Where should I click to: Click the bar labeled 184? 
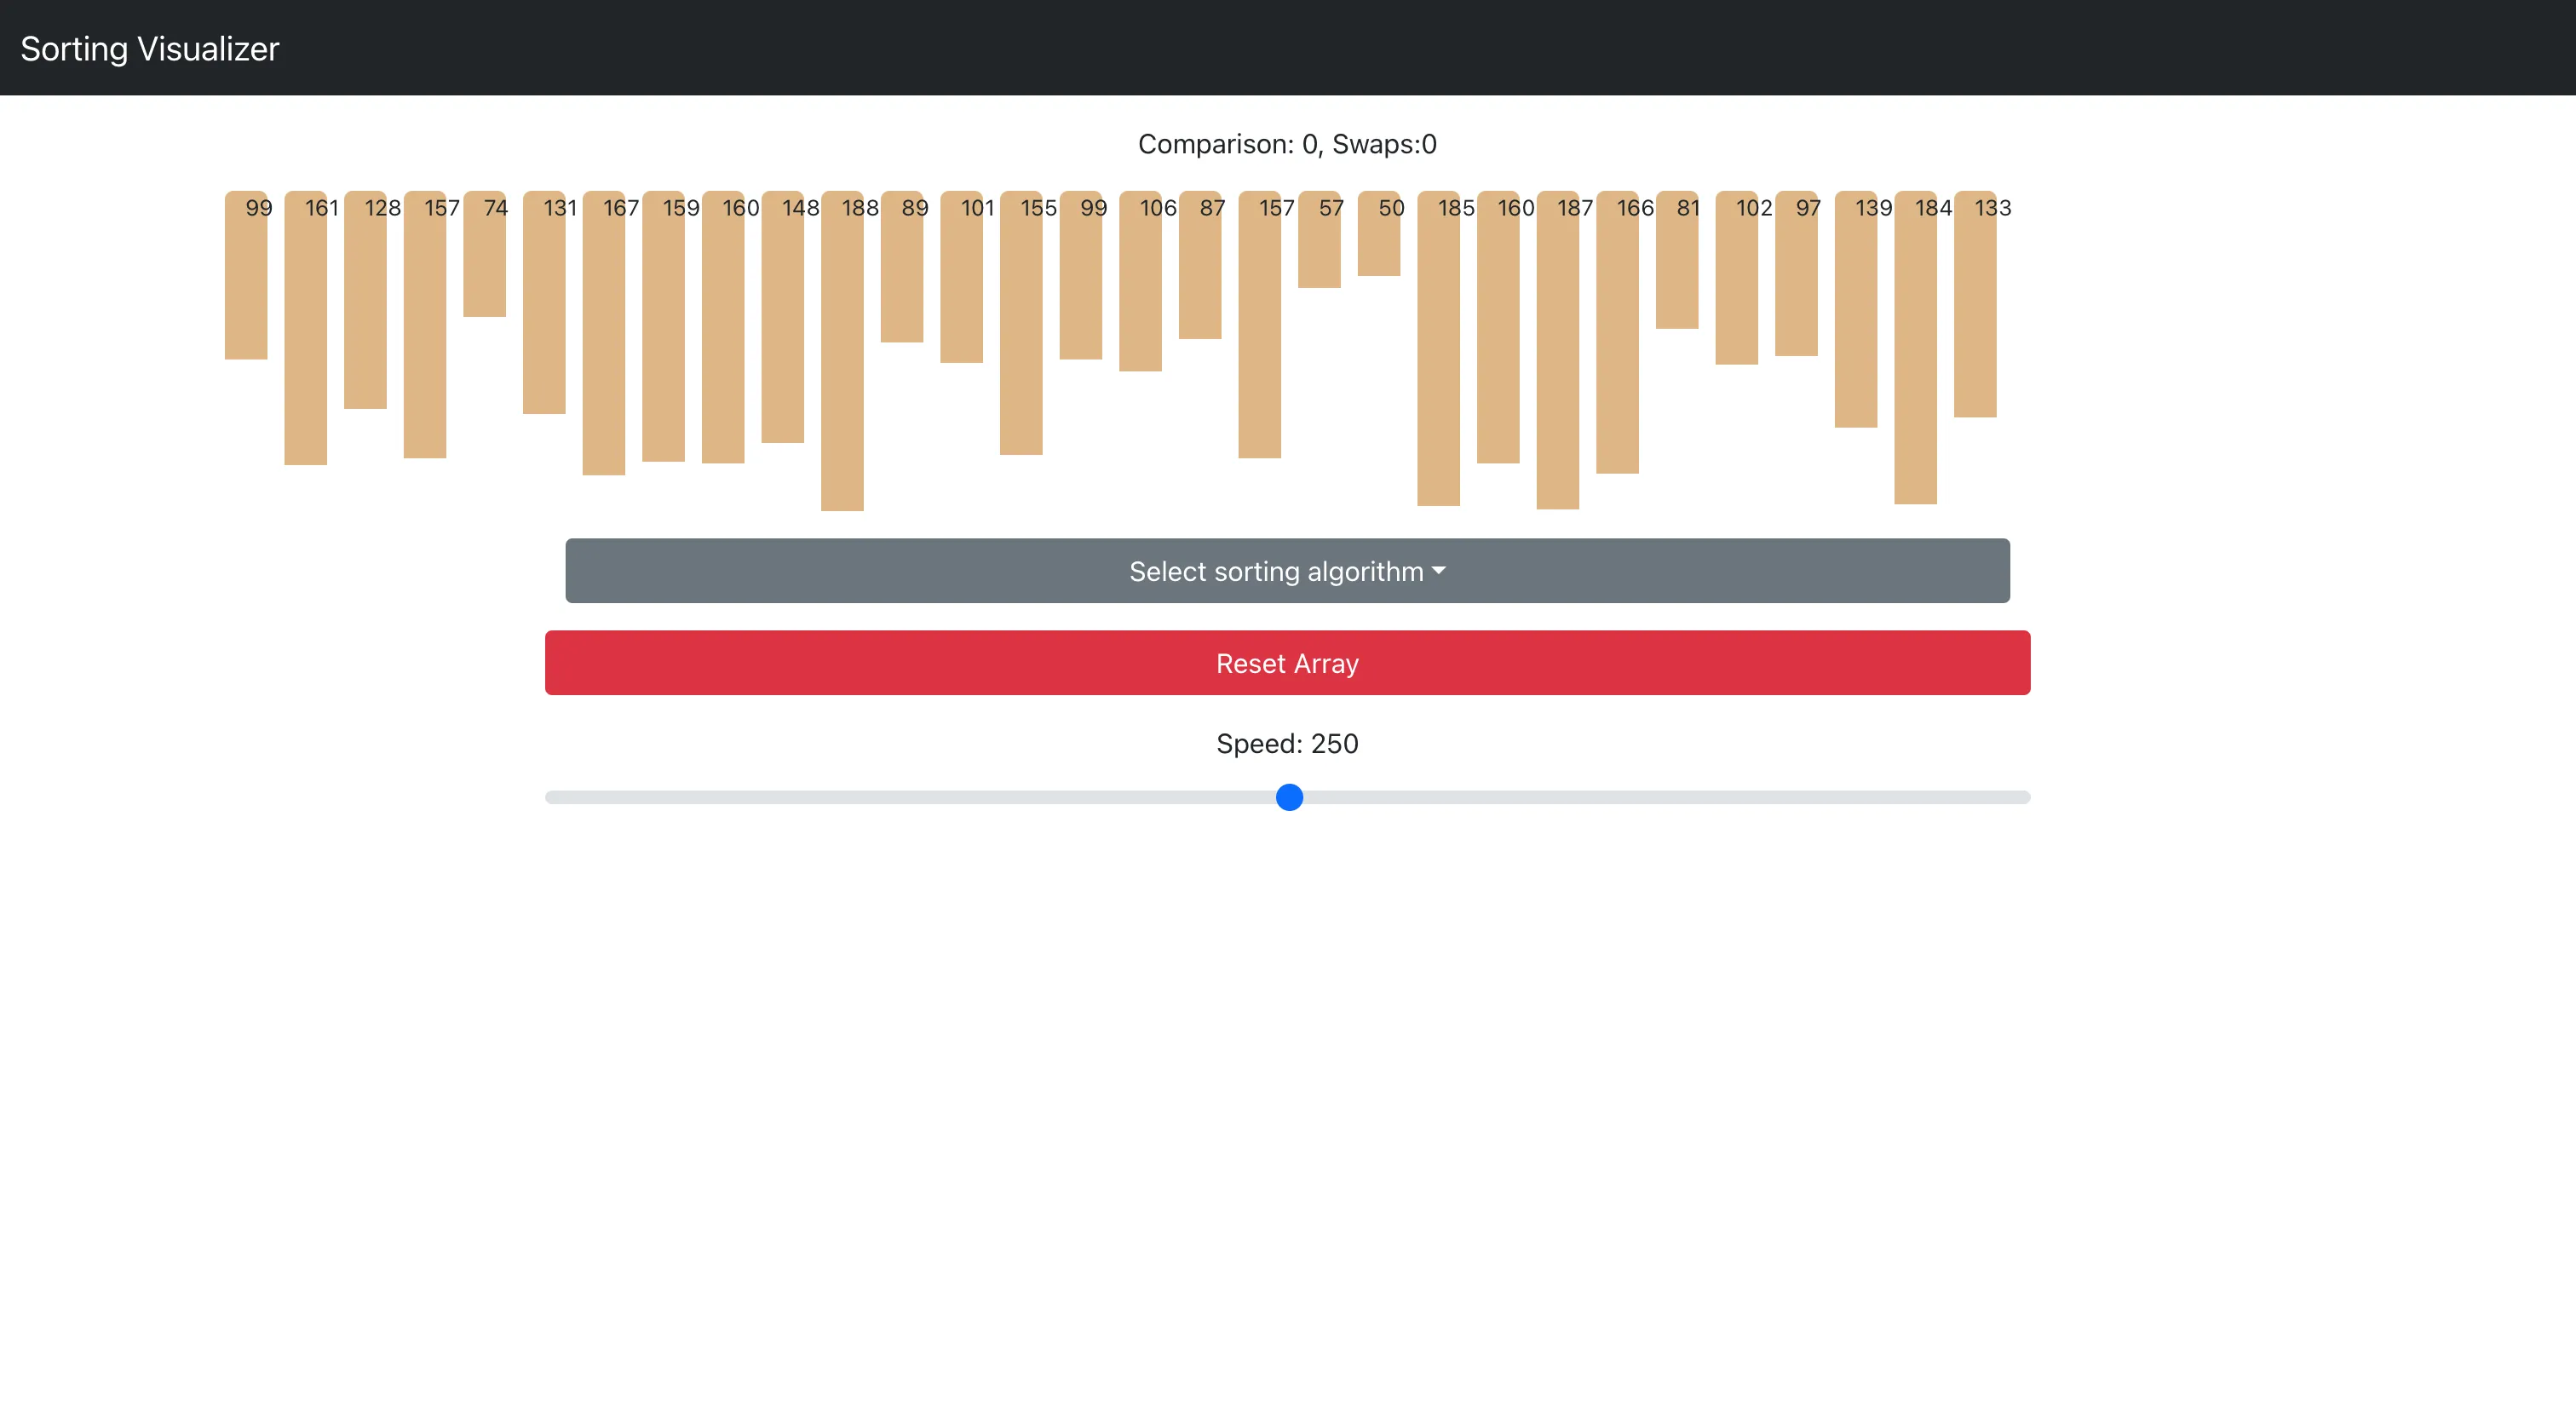pyautogui.click(x=1916, y=347)
